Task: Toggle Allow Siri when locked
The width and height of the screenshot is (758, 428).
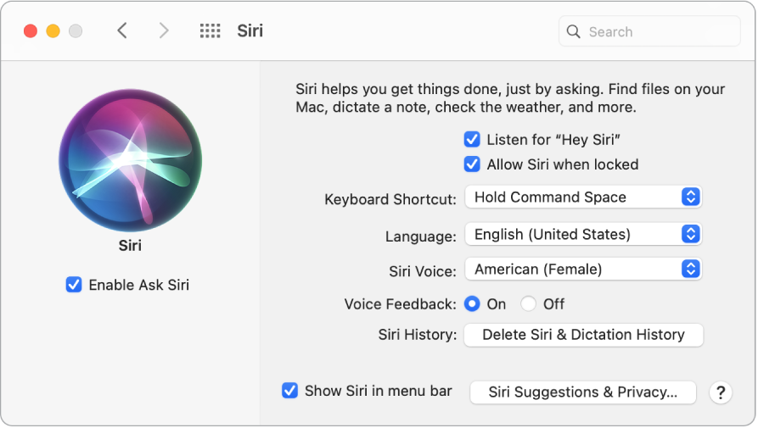Action: tap(472, 164)
